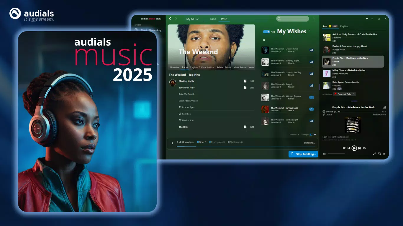Open the Playlists tab in player
403x226 pixels.
click(344, 26)
